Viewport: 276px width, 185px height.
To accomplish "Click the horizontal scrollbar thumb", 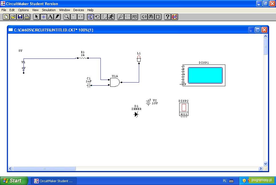I will tap(44, 168).
